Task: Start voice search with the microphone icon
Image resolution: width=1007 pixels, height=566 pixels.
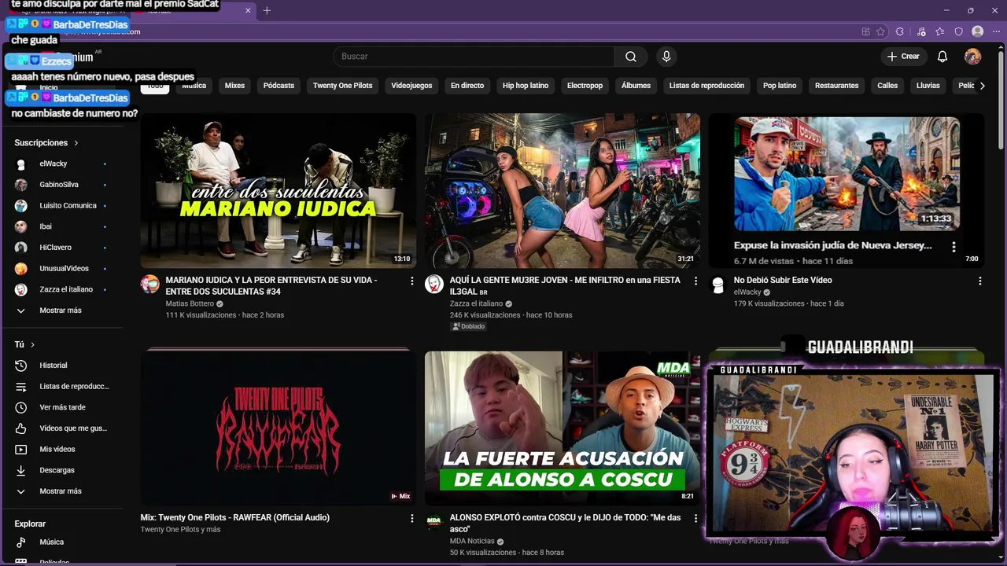Action: tap(666, 57)
